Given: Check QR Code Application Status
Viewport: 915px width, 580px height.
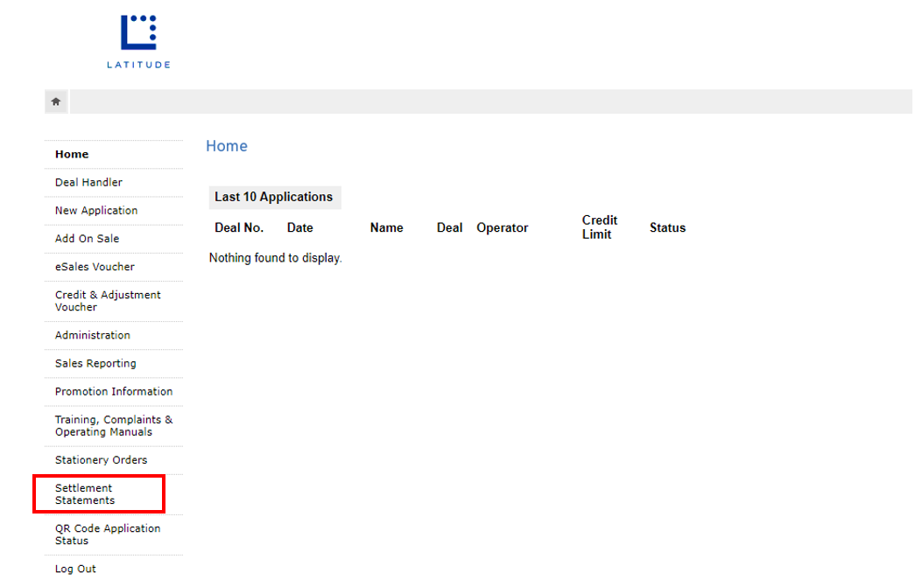Looking at the screenshot, I should coord(108,535).
